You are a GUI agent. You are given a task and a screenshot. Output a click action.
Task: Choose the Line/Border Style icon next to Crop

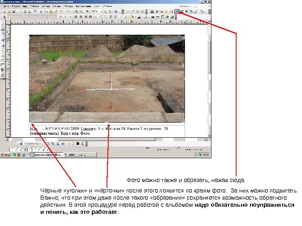[182, 12]
